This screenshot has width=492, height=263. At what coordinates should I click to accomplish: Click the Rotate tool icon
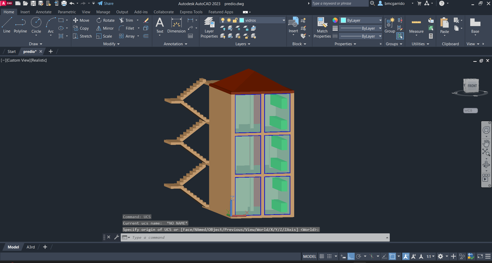[99, 20]
